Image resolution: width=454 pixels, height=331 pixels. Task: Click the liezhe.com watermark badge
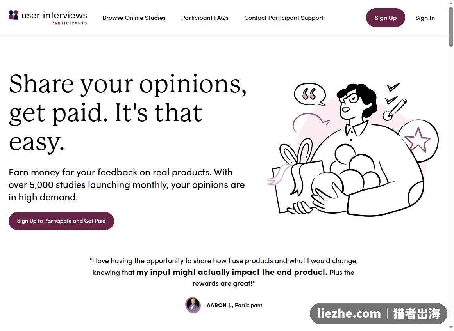coord(379,313)
